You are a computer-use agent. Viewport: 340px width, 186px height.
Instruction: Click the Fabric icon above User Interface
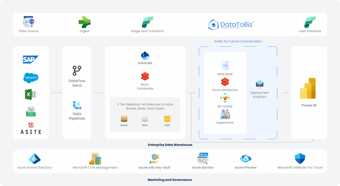(310, 22)
